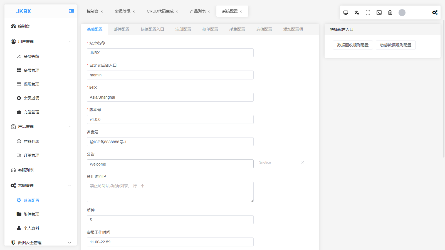
Task: Switch to the 邮件配置 tab
Action: pos(122,29)
